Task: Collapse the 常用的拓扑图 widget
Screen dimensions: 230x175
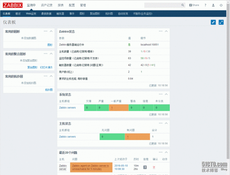Action: pyautogui.click(x=51, y=76)
